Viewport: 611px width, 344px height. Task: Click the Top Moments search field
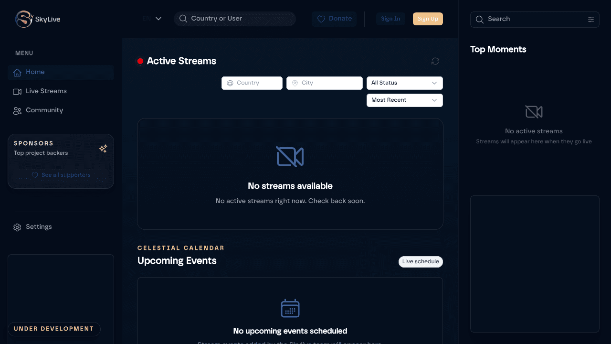535,20
